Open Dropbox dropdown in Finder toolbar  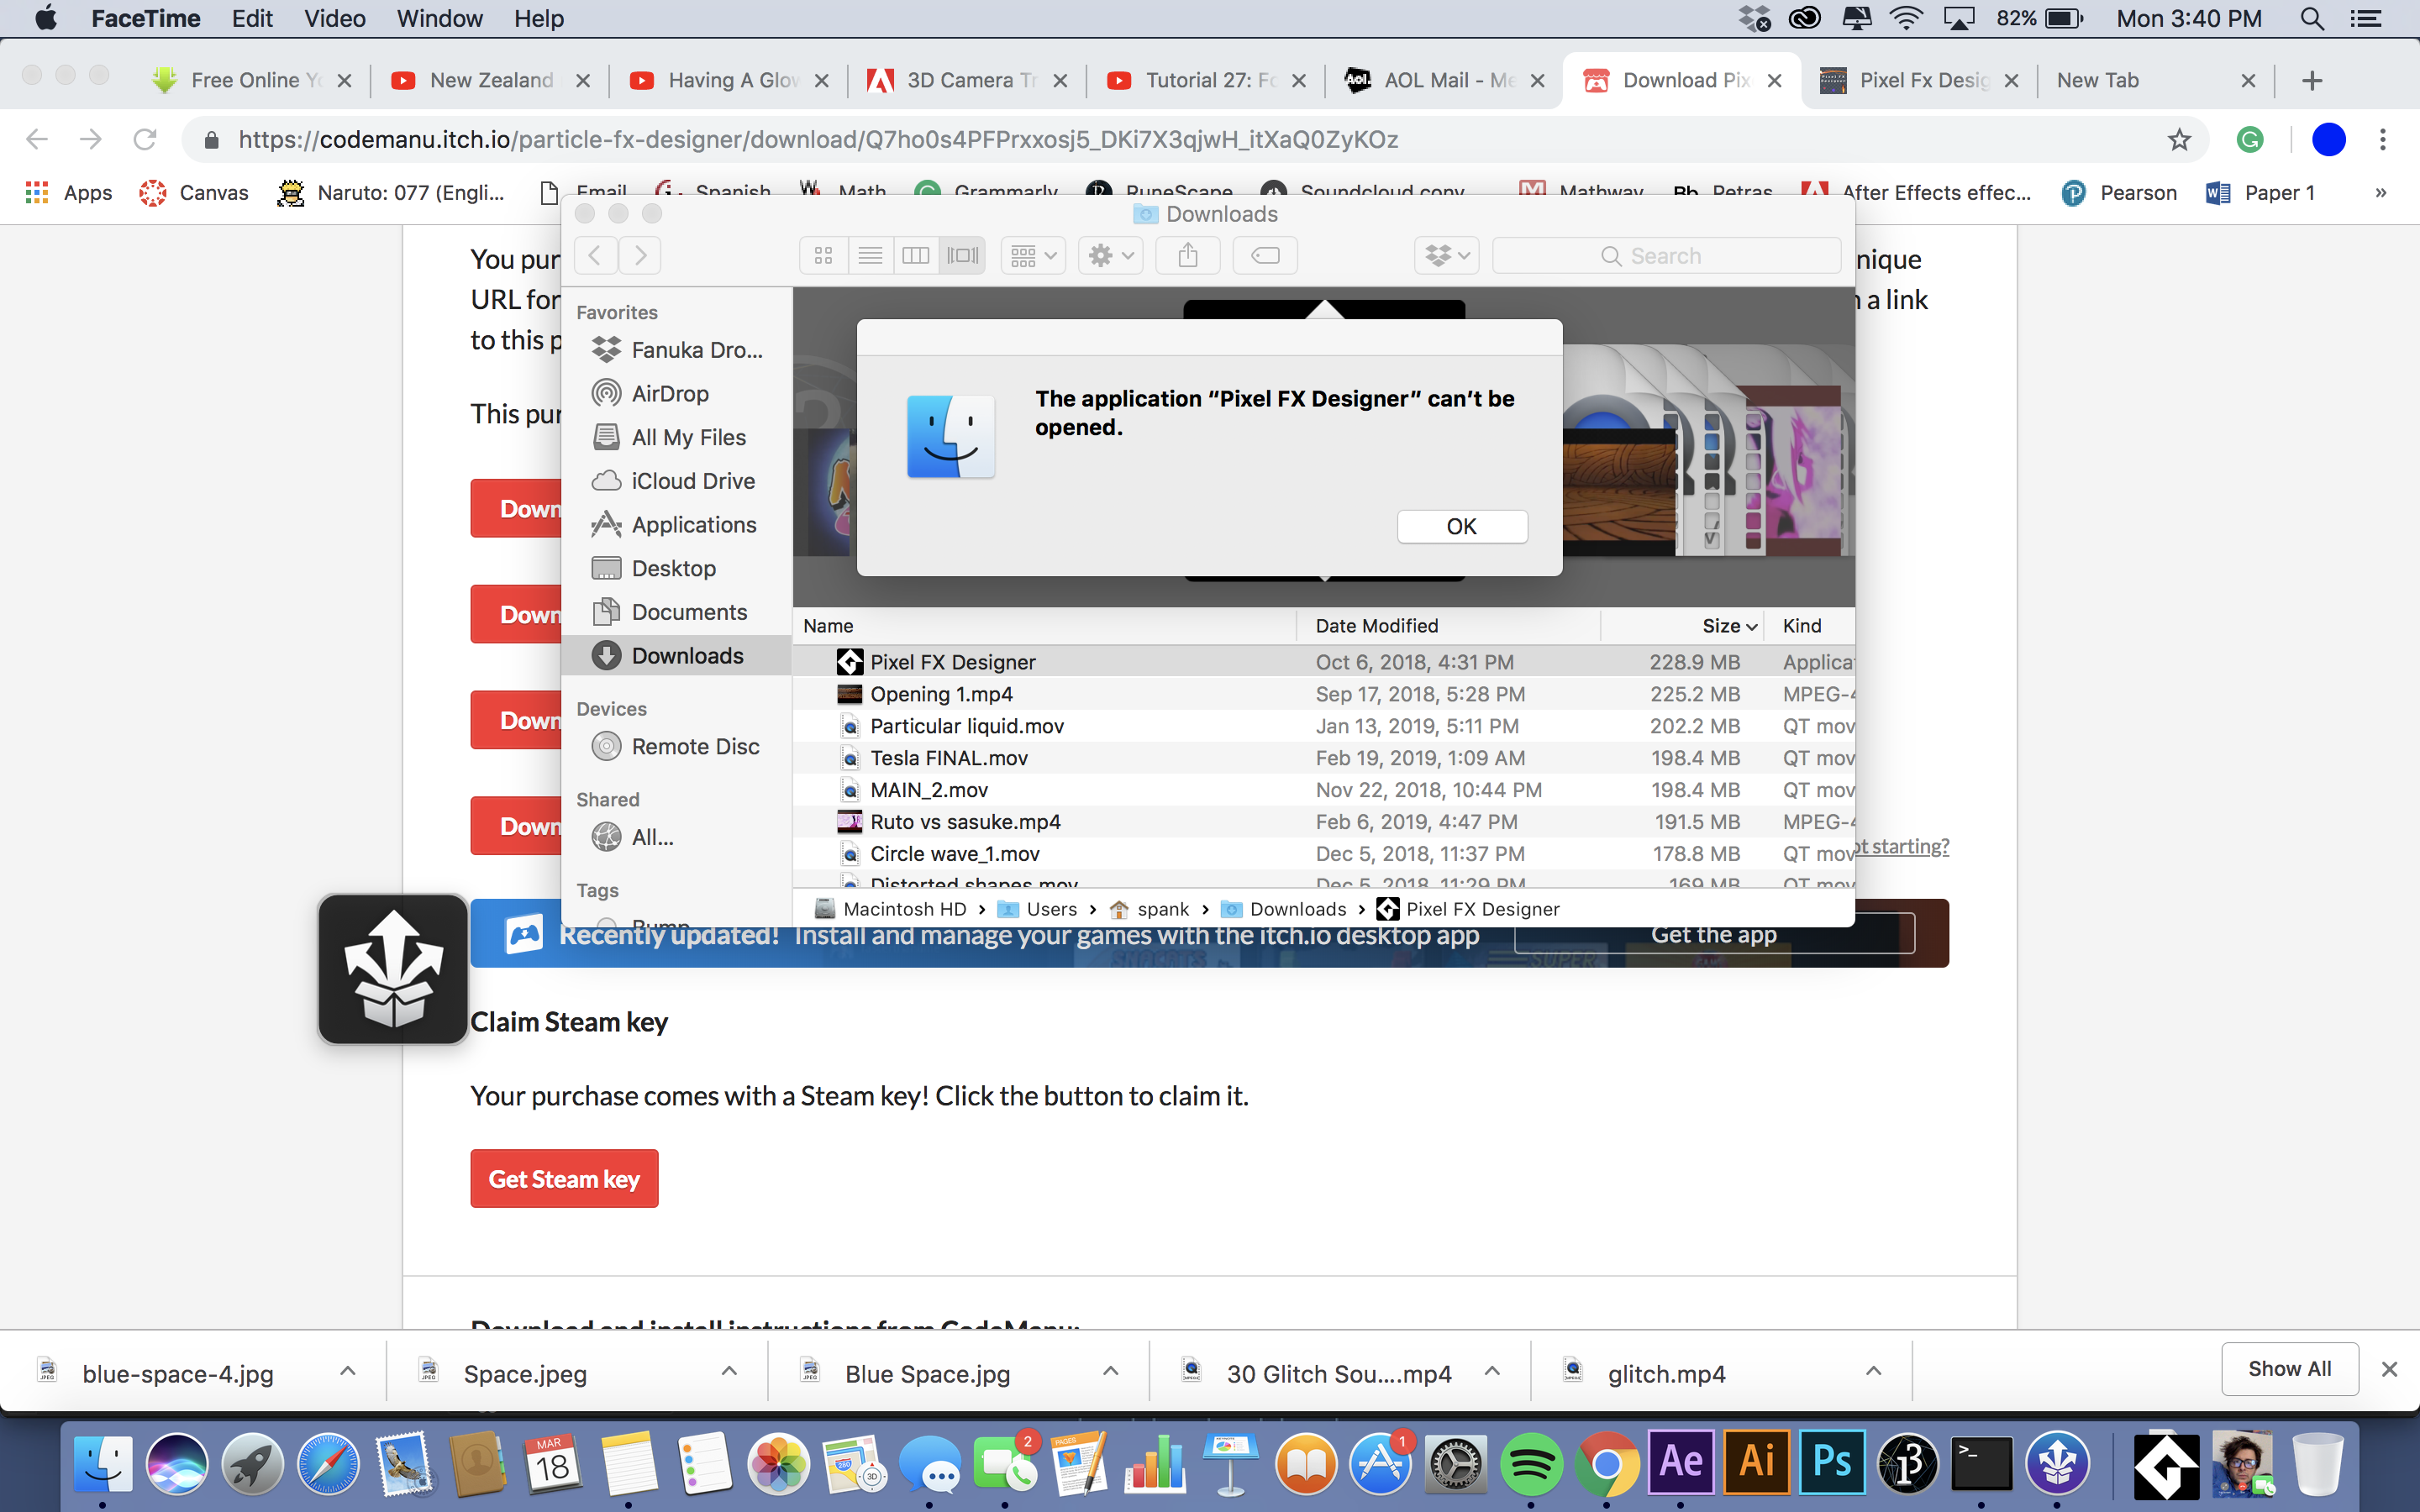[1447, 256]
